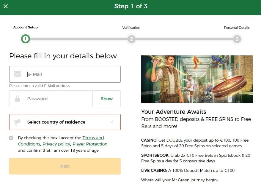Viewport: 261px width, 184px height.
Task: Click the Verification step label
Action: [x=131, y=28]
